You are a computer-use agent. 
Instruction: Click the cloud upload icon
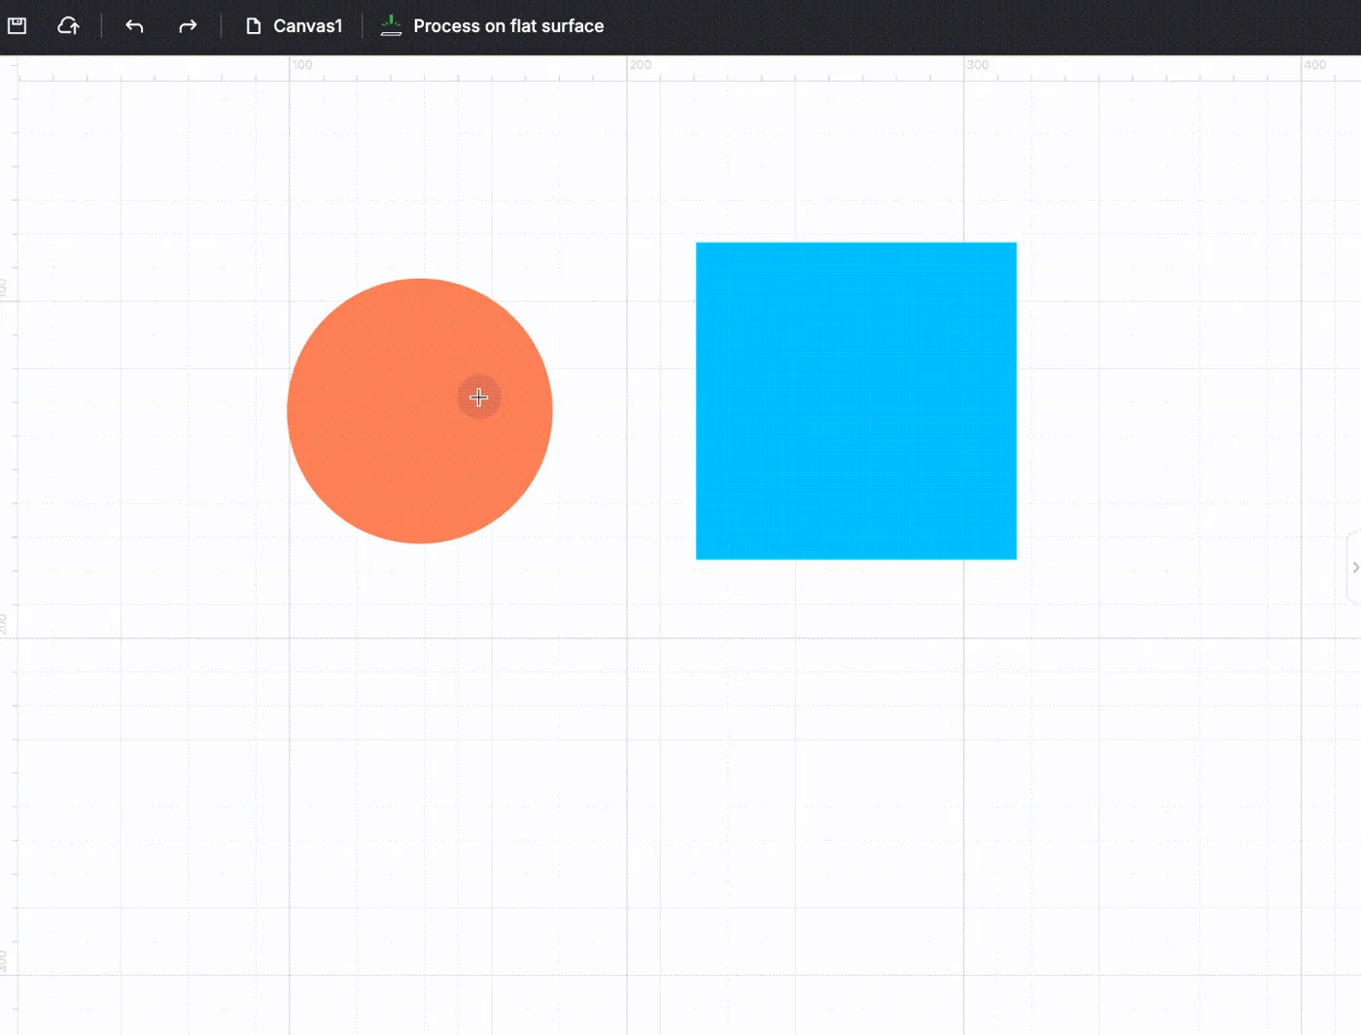[68, 26]
